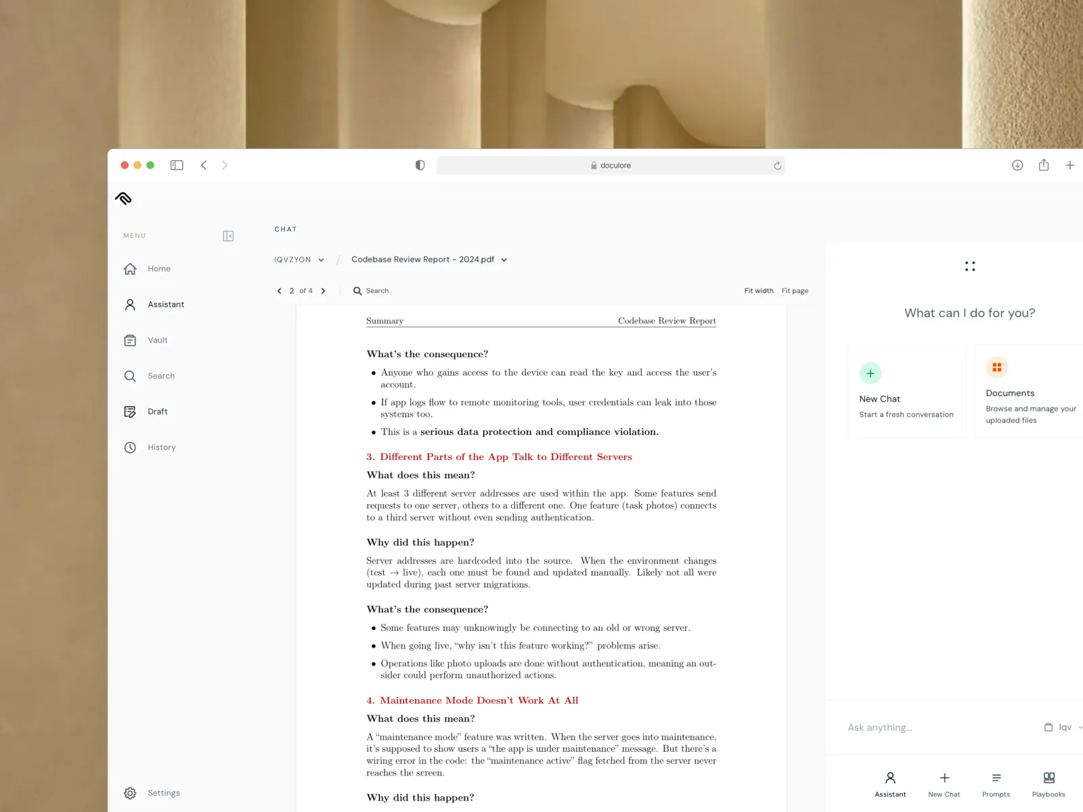Click the doculore address bar

tap(611, 165)
